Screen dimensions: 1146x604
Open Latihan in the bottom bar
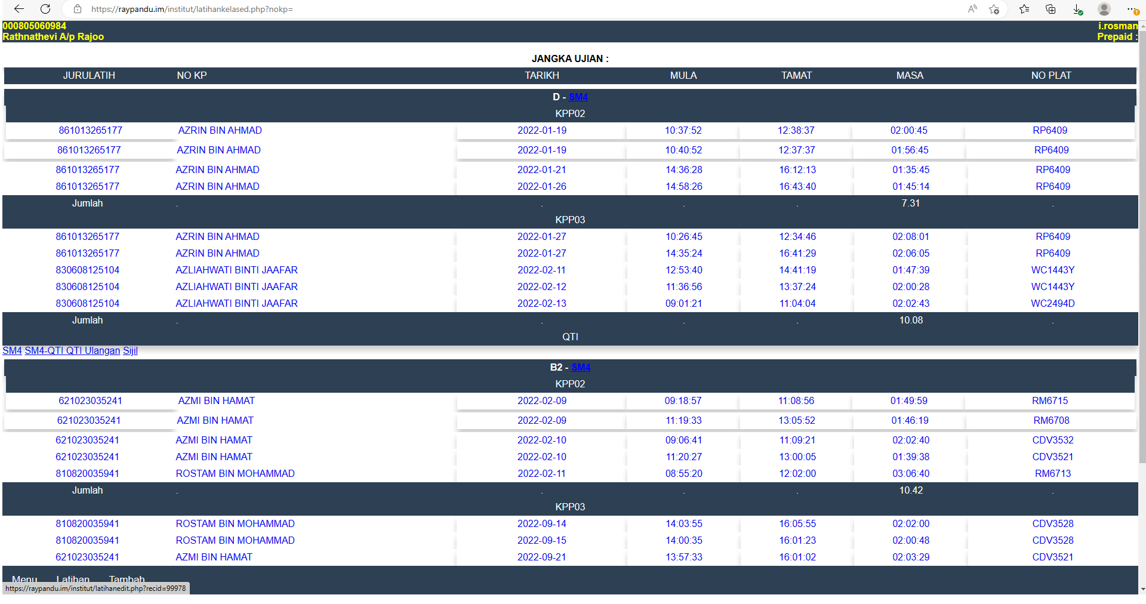tap(73, 579)
